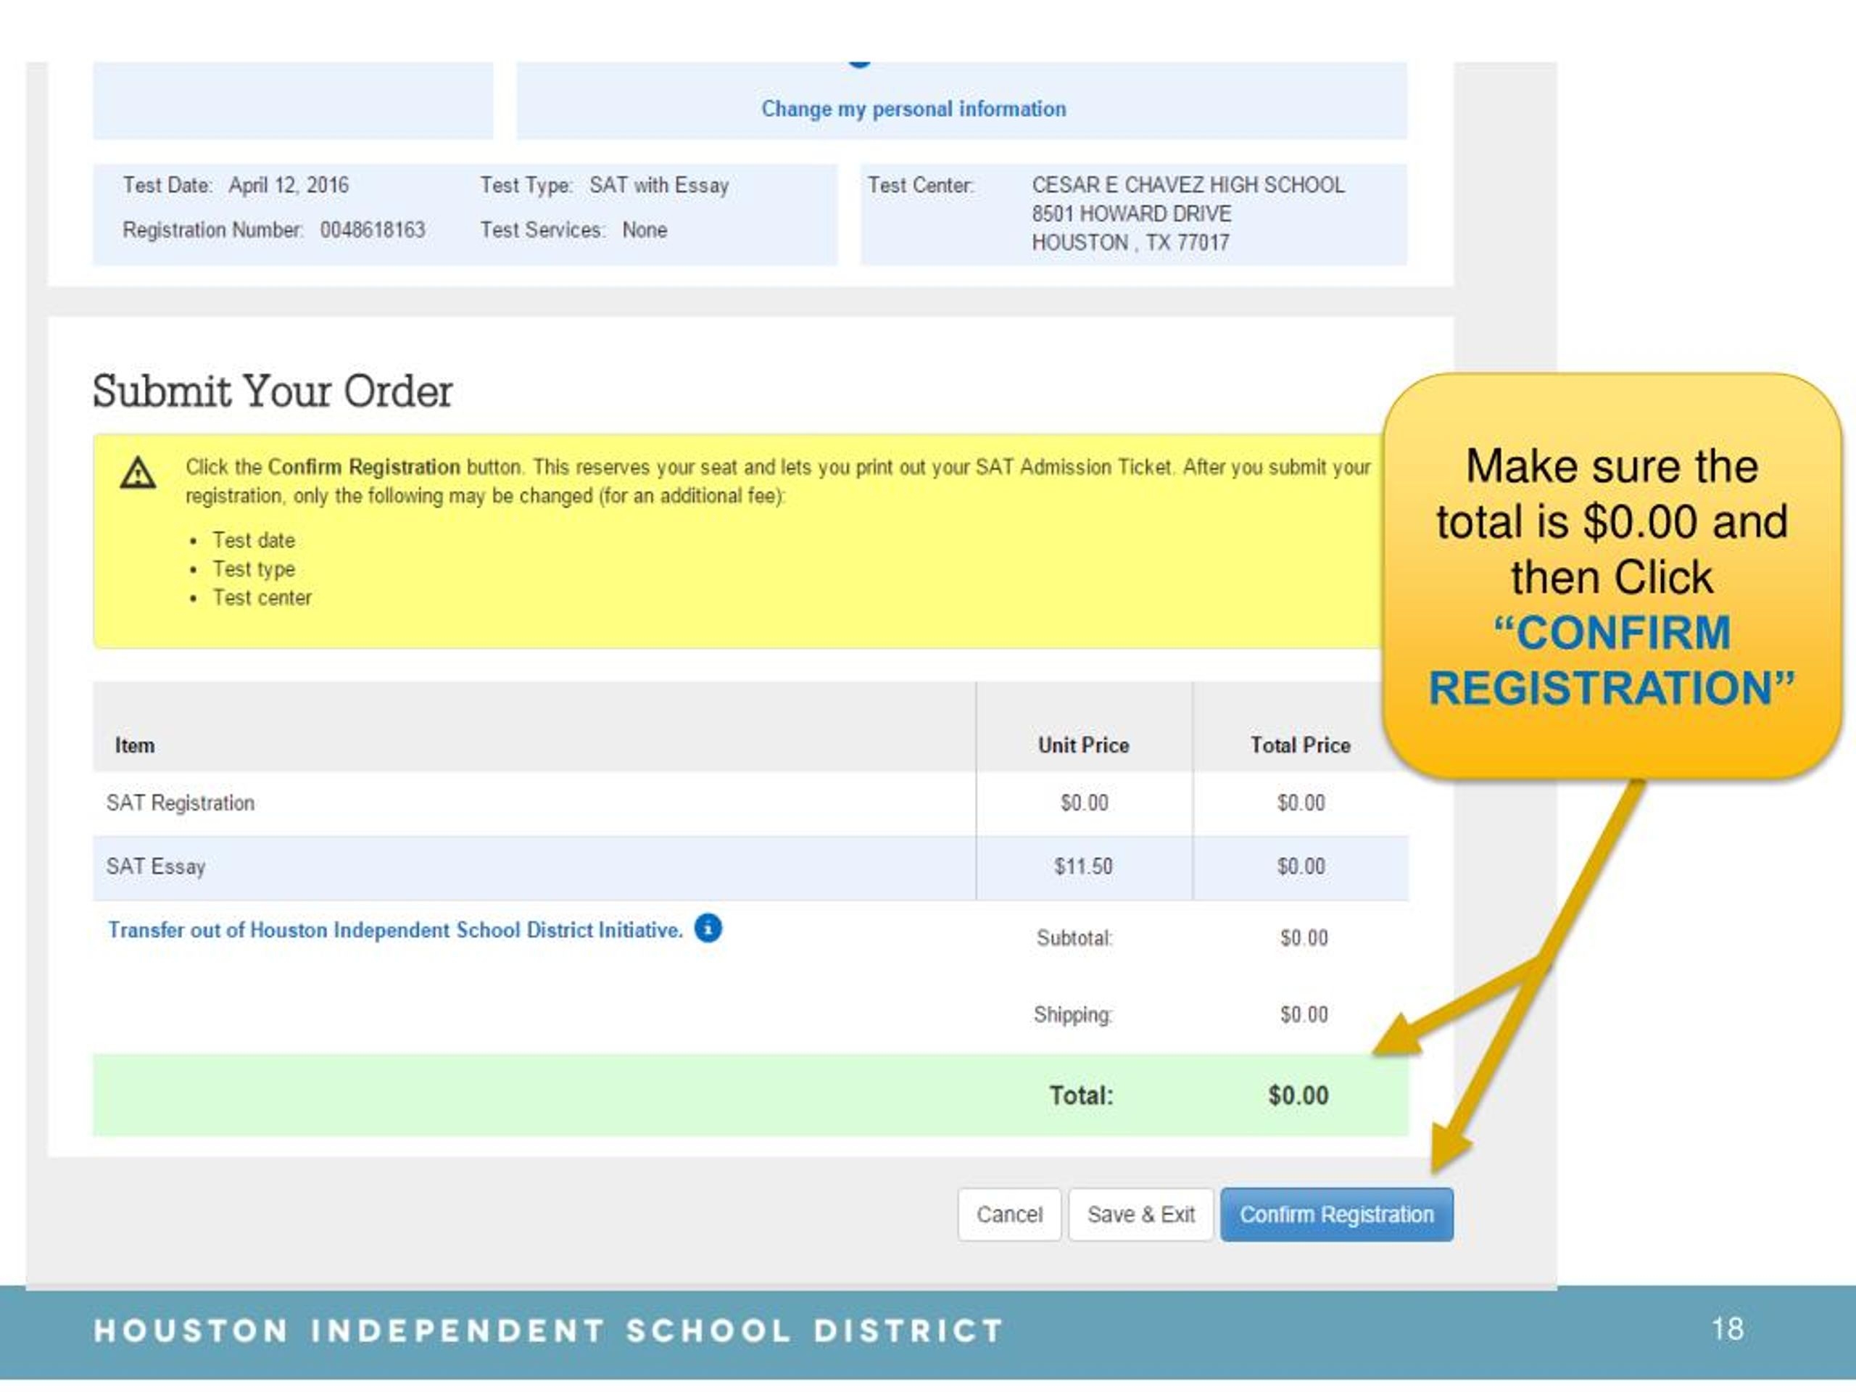Click Save & Exit
The width and height of the screenshot is (1856, 1392).
tap(1142, 1214)
